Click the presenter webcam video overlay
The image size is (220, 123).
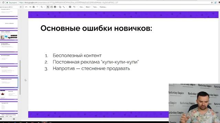click(194, 103)
